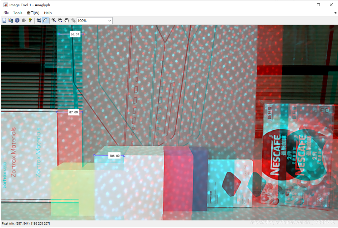Click the 86.01 distance measurement label
Screen dimensions: 338x228
[75, 34]
